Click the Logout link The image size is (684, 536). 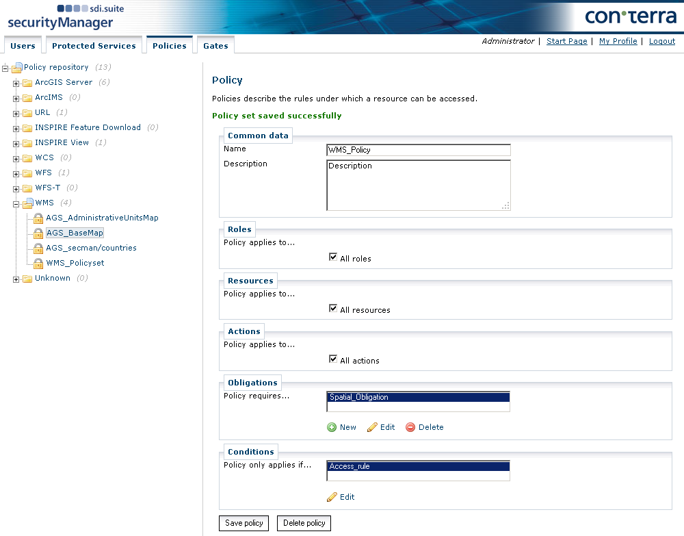click(661, 41)
